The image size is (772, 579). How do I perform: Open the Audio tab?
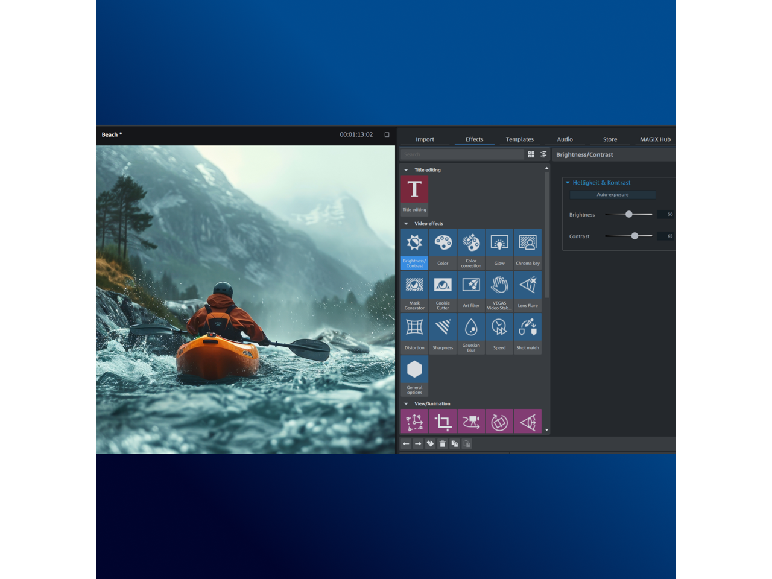click(x=565, y=139)
